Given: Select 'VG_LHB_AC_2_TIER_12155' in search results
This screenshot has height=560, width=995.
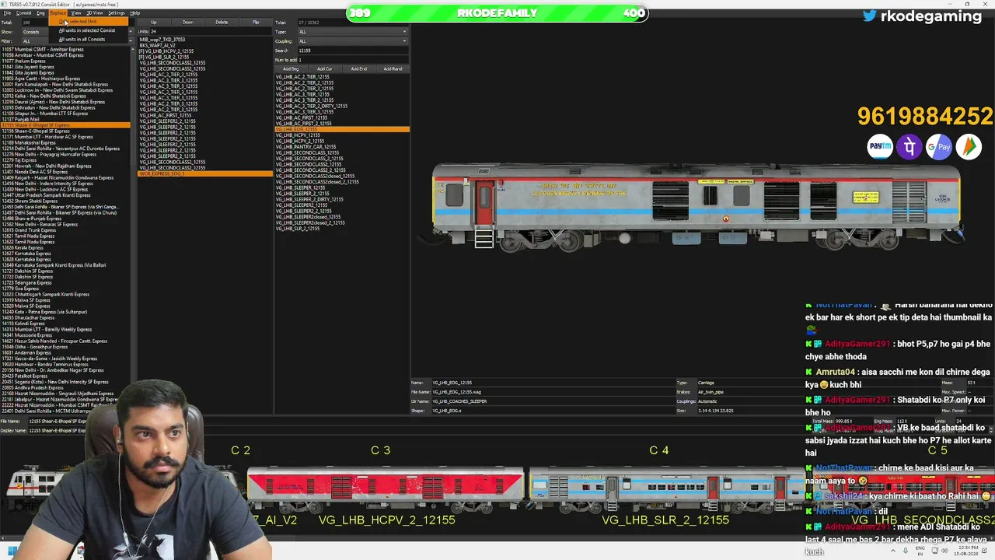Looking at the screenshot, I should [302, 77].
